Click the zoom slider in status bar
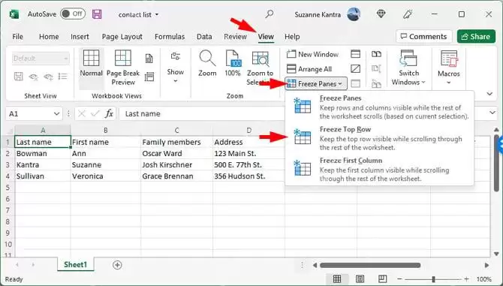 (433, 279)
